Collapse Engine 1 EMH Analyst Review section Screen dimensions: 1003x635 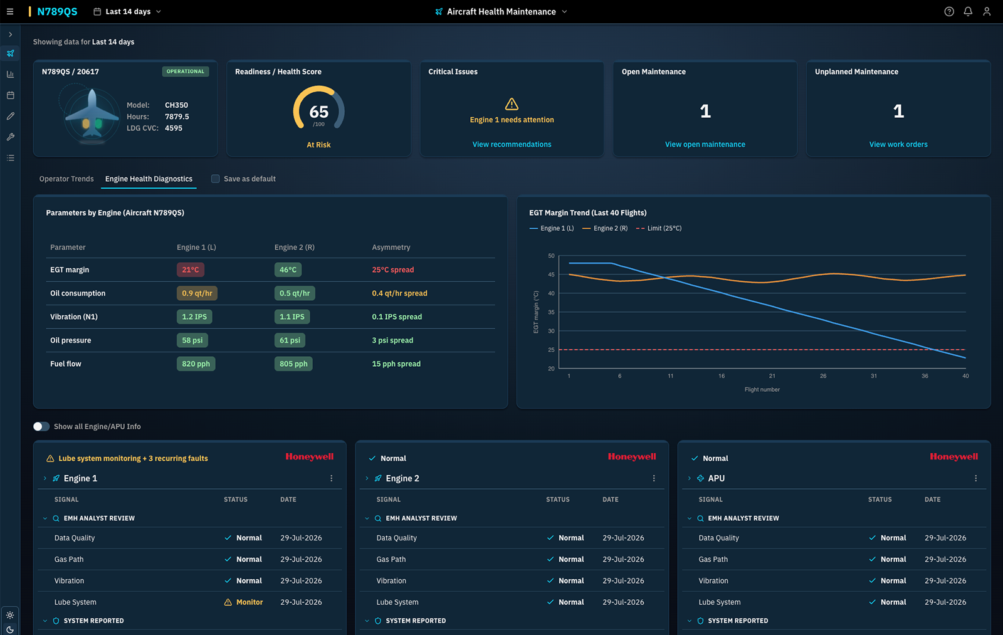45,518
